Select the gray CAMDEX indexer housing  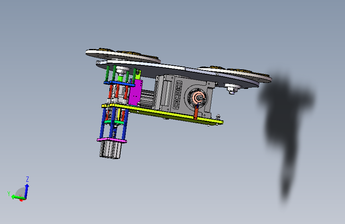183,96
